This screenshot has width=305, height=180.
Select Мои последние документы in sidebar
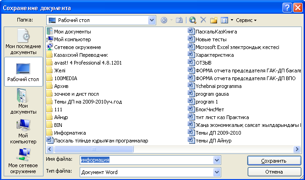[x=23, y=42]
